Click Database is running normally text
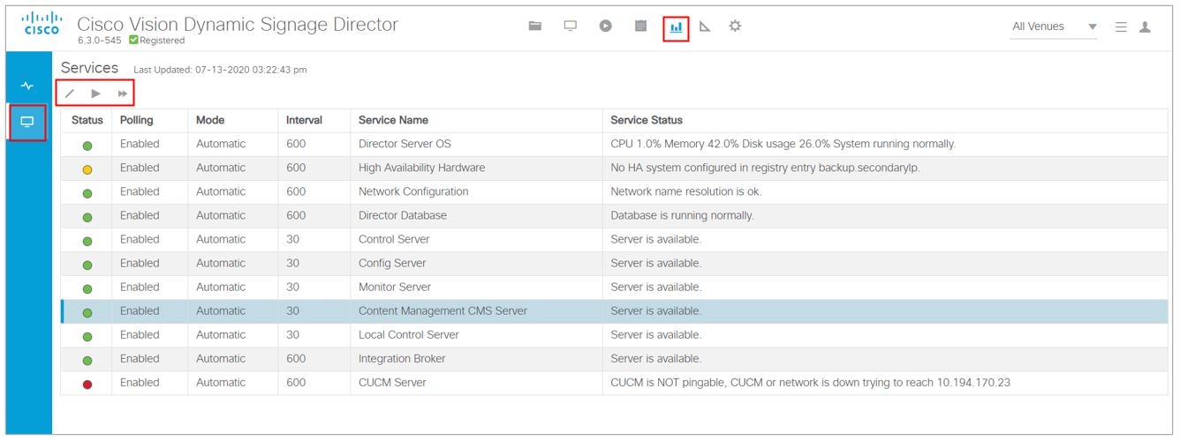Viewport: 1180px width, 441px height. point(683,215)
